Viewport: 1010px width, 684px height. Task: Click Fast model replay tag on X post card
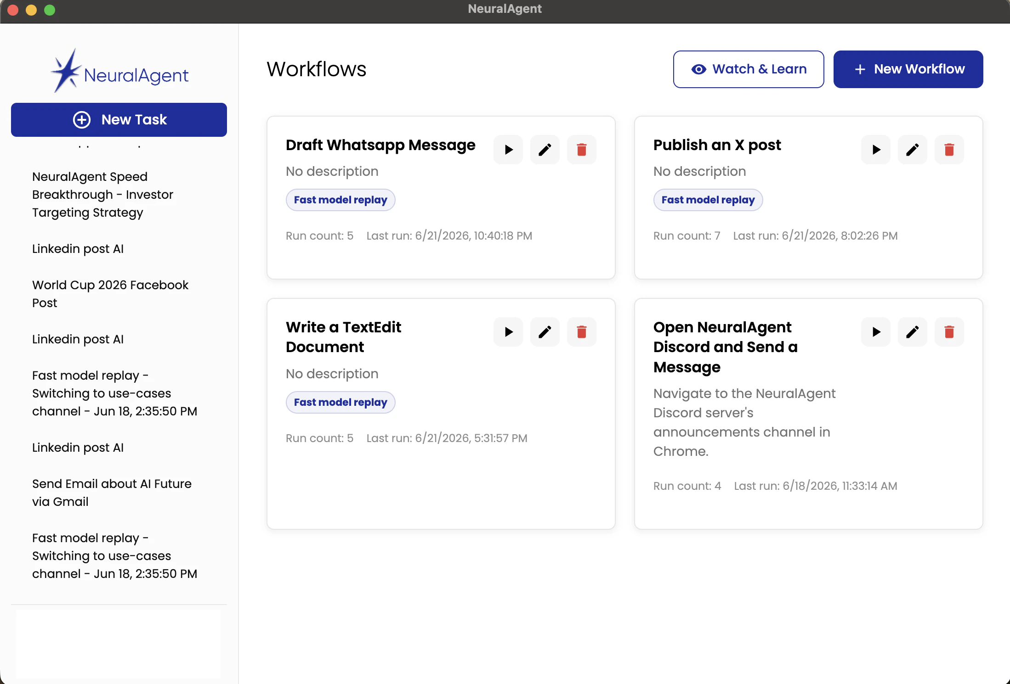pos(708,200)
